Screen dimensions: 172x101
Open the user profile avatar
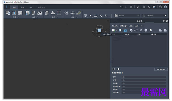tap(166, 7)
